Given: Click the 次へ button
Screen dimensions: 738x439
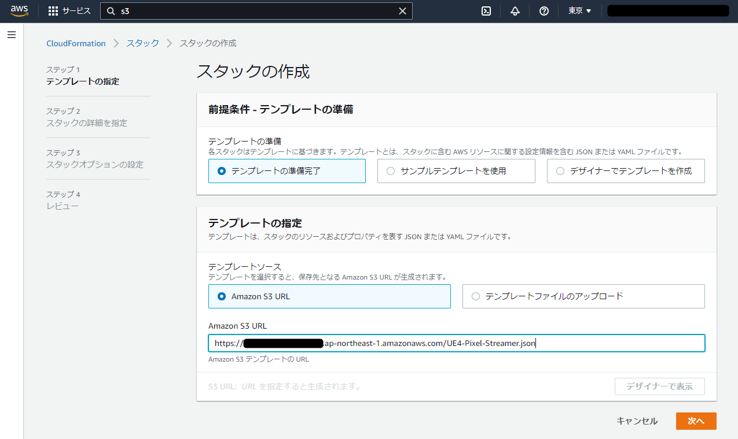Looking at the screenshot, I should [x=696, y=421].
